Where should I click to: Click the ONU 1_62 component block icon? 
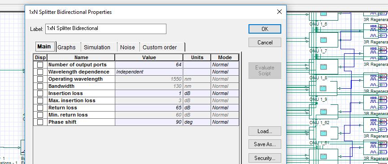(323, 111)
